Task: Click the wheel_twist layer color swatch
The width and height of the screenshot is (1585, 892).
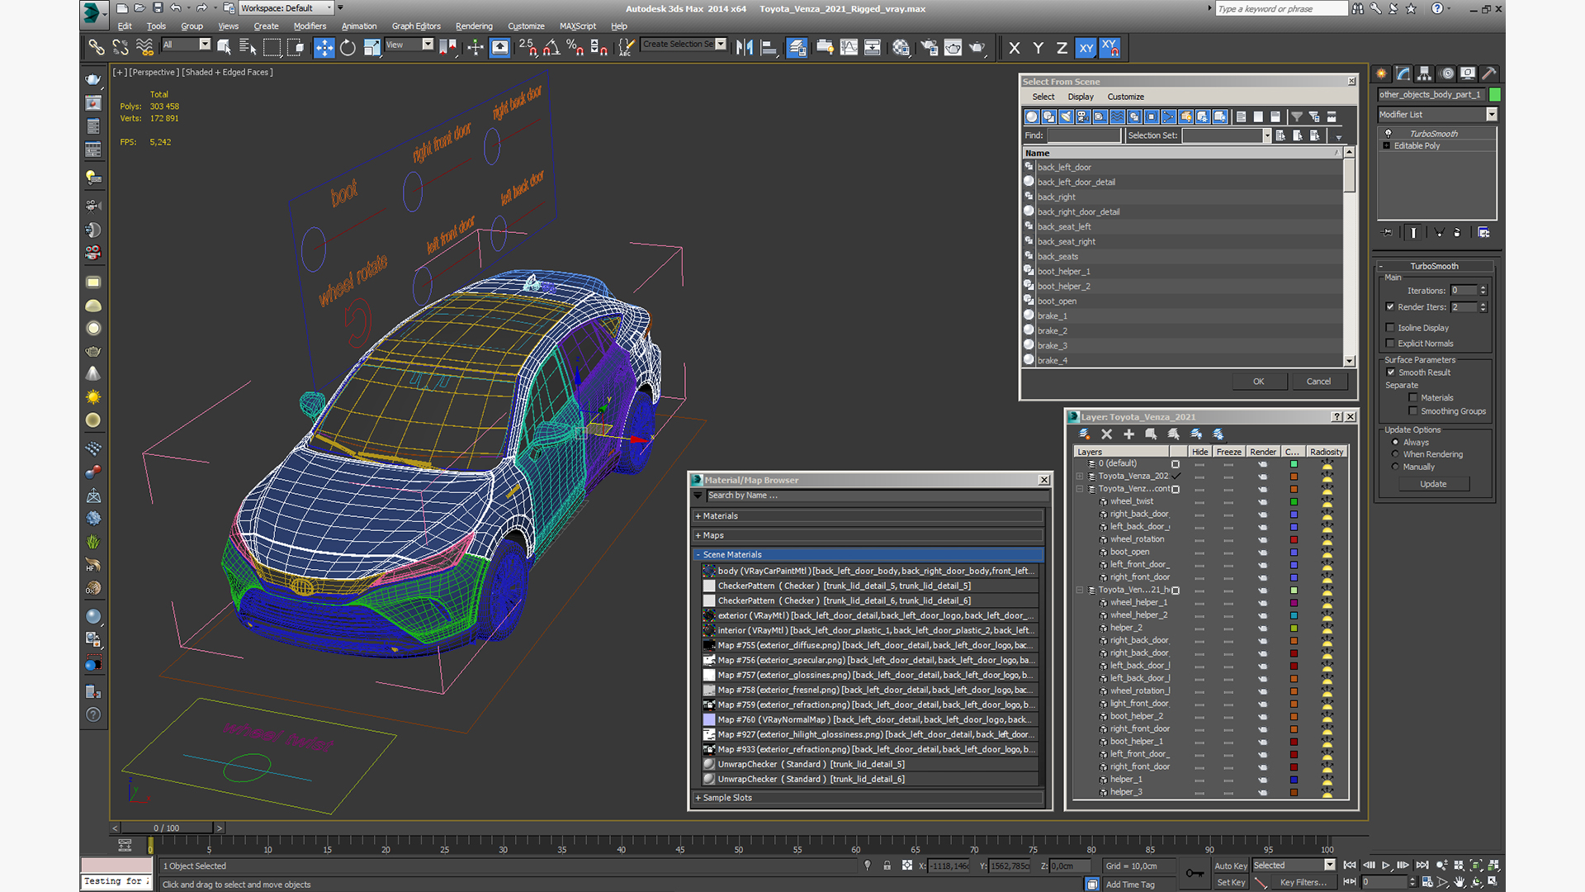Action: click(1294, 501)
